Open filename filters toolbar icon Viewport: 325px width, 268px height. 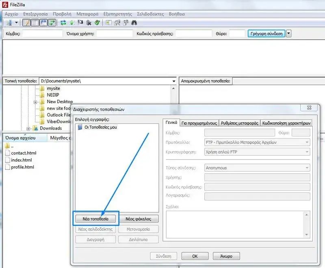(108, 23)
